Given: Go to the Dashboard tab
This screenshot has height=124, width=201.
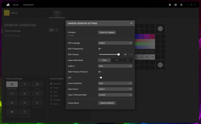Looking at the screenshot, I should pyautogui.click(x=28, y=5).
